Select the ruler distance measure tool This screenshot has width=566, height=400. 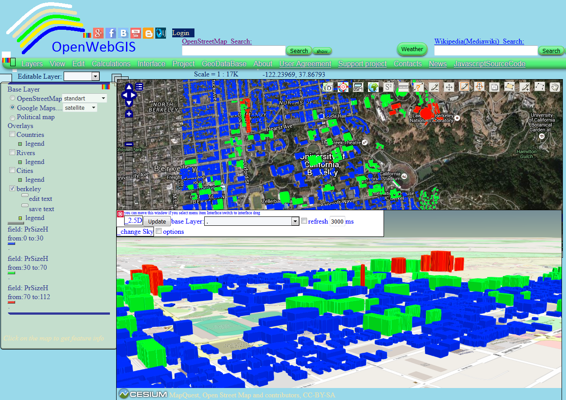click(403, 87)
